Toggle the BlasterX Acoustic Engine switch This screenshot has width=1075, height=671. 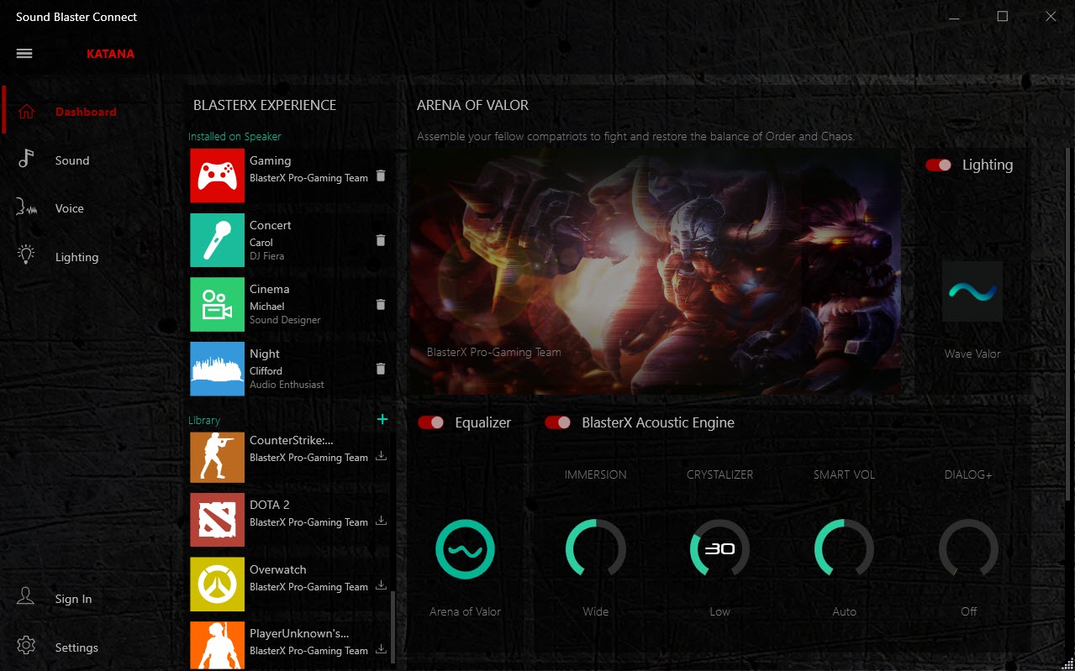tap(558, 422)
